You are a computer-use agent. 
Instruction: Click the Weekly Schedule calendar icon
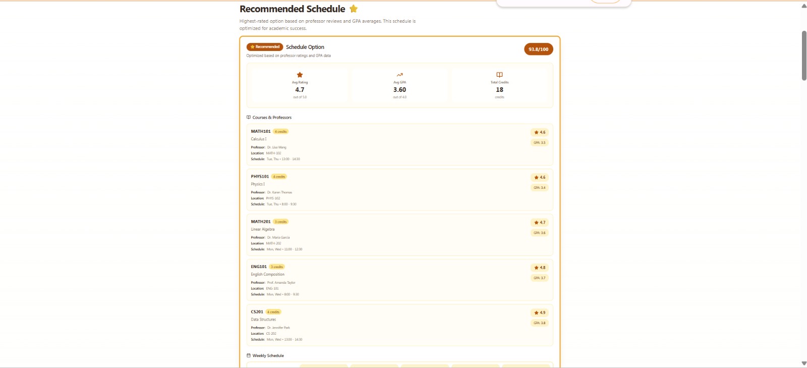click(249, 355)
